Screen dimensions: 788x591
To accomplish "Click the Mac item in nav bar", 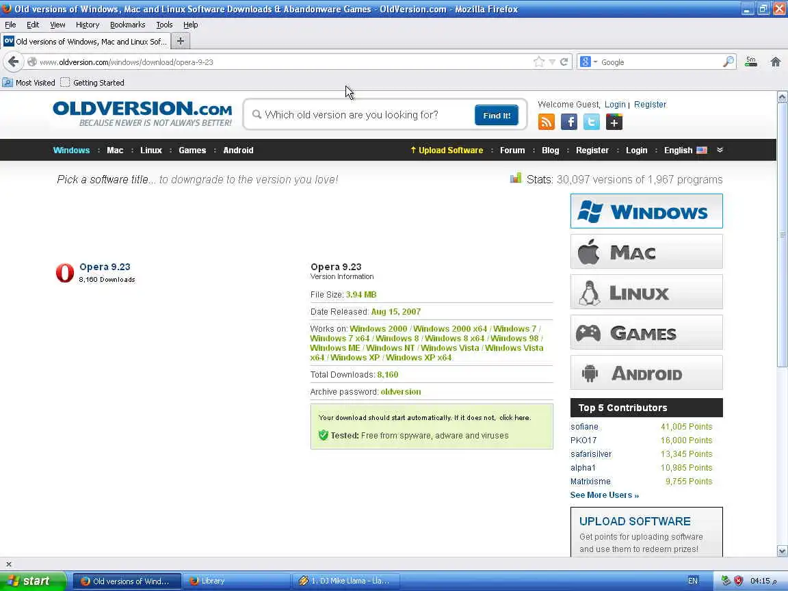I will (115, 150).
